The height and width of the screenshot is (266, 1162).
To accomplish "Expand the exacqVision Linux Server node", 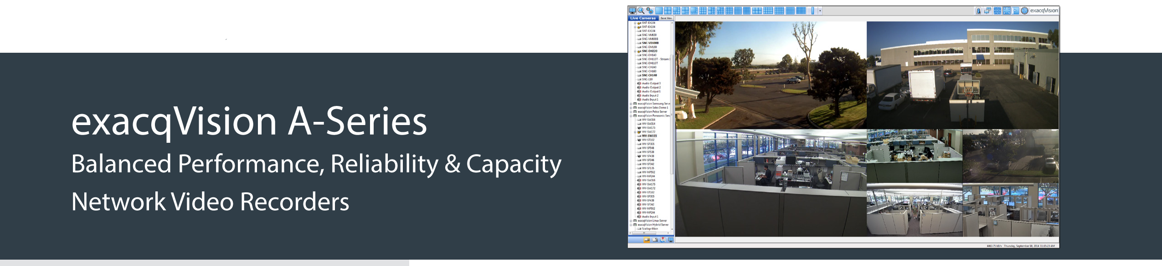I will (631, 221).
